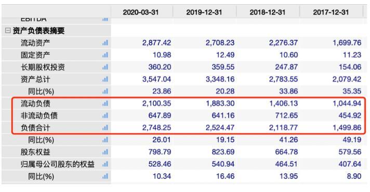Image resolution: width=370 pixels, height=192 pixels.
Task: Open chart icon for 长期股权投资 row
Action: tap(105, 67)
